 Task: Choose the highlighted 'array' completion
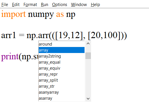[x=62, y=50]
